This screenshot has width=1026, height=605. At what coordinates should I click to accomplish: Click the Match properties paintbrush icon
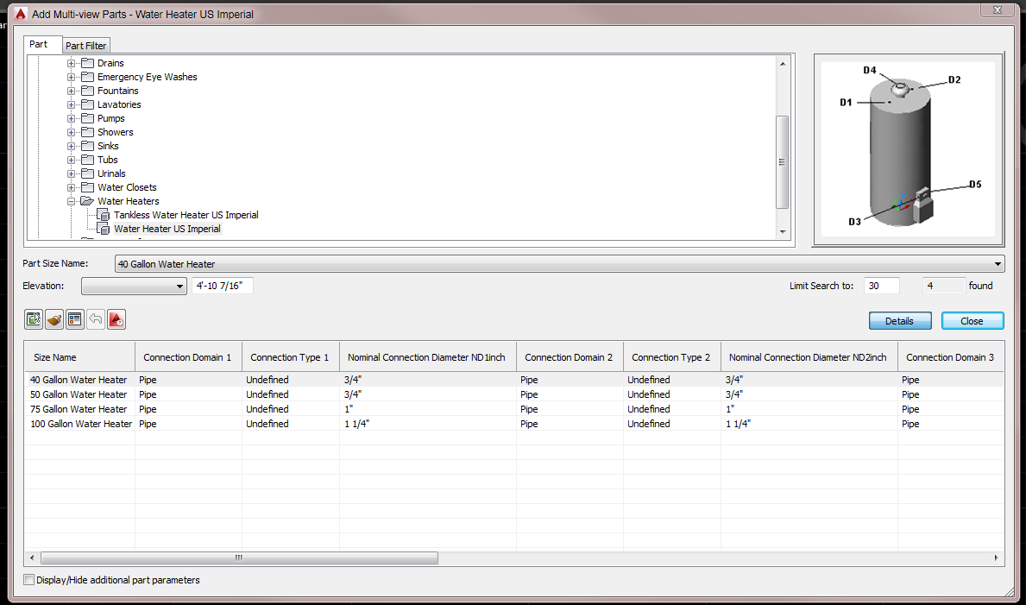54,319
